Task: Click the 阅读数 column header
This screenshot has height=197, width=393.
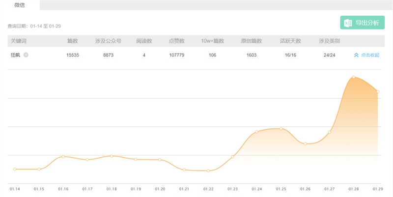Action: click(144, 41)
